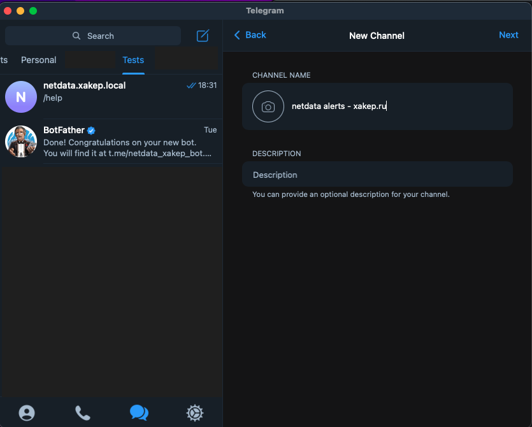This screenshot has width=532, height=427.
Task: Click the Tue timestamp on BotFather
Action: (210, 130)
